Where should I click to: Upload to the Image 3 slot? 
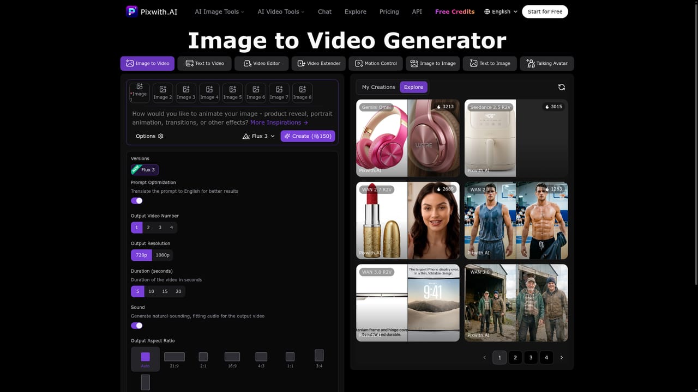click(x=186, y=93)
